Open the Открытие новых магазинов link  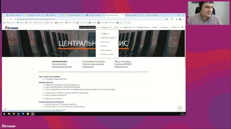pos(93,64)
